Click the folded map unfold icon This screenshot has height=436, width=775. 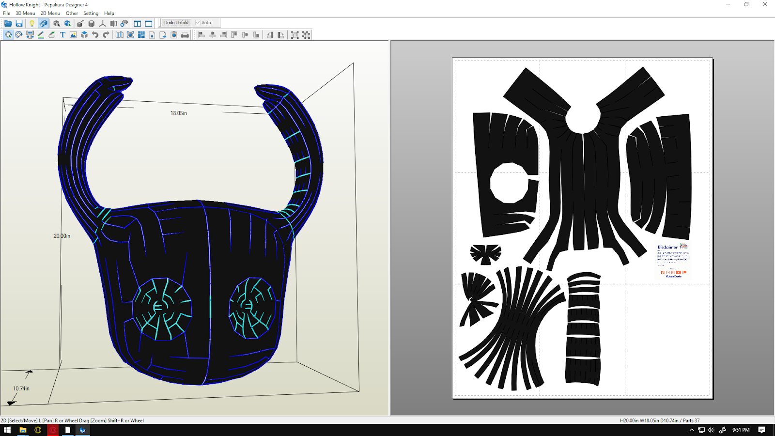[x=119, y=35]
